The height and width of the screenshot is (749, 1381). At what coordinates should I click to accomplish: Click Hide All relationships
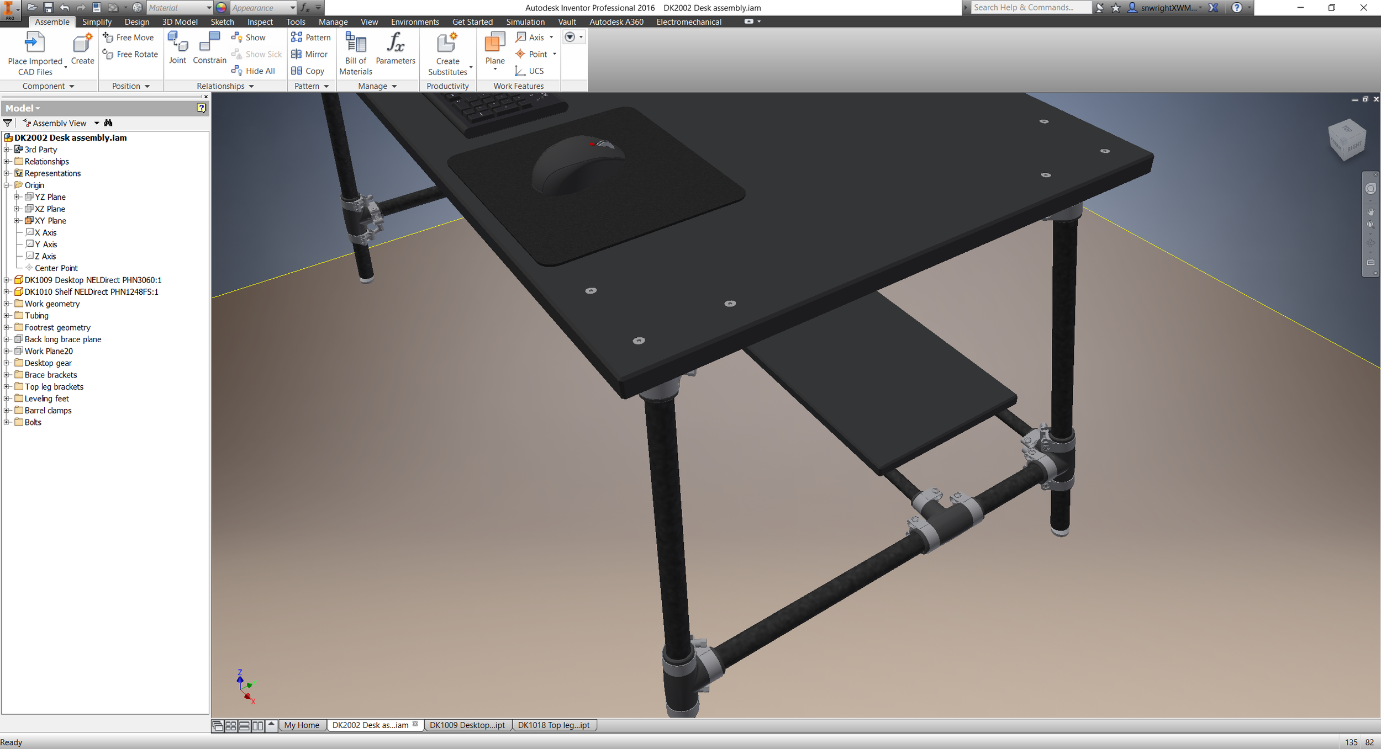coord(253,71)
